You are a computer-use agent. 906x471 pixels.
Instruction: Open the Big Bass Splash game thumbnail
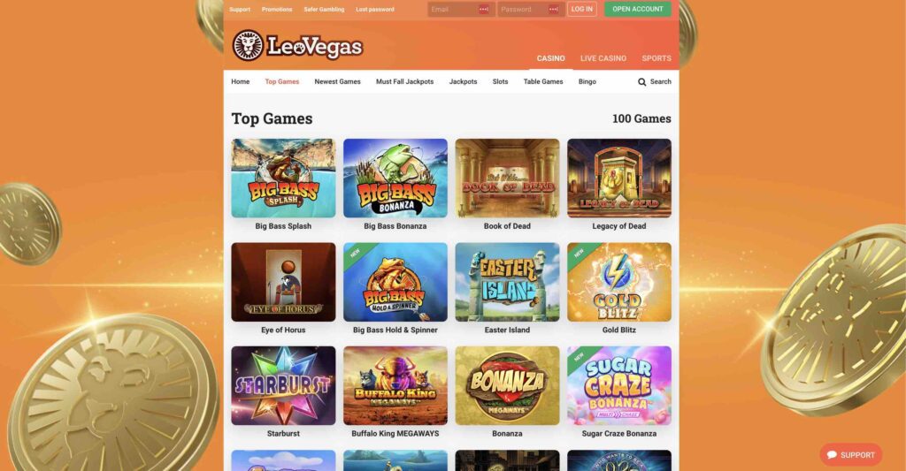pos(283,178)
